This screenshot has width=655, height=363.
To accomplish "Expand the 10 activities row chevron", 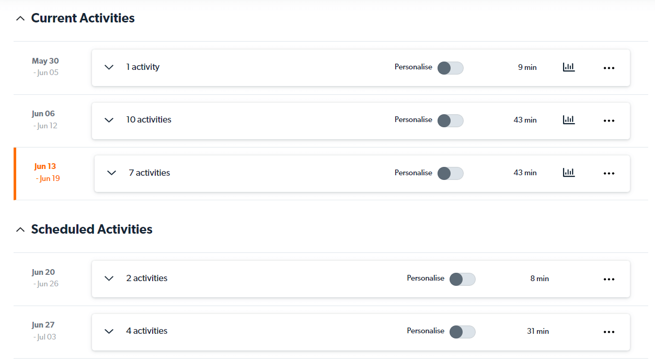I will pyautogui.click(x=109, y=120).
